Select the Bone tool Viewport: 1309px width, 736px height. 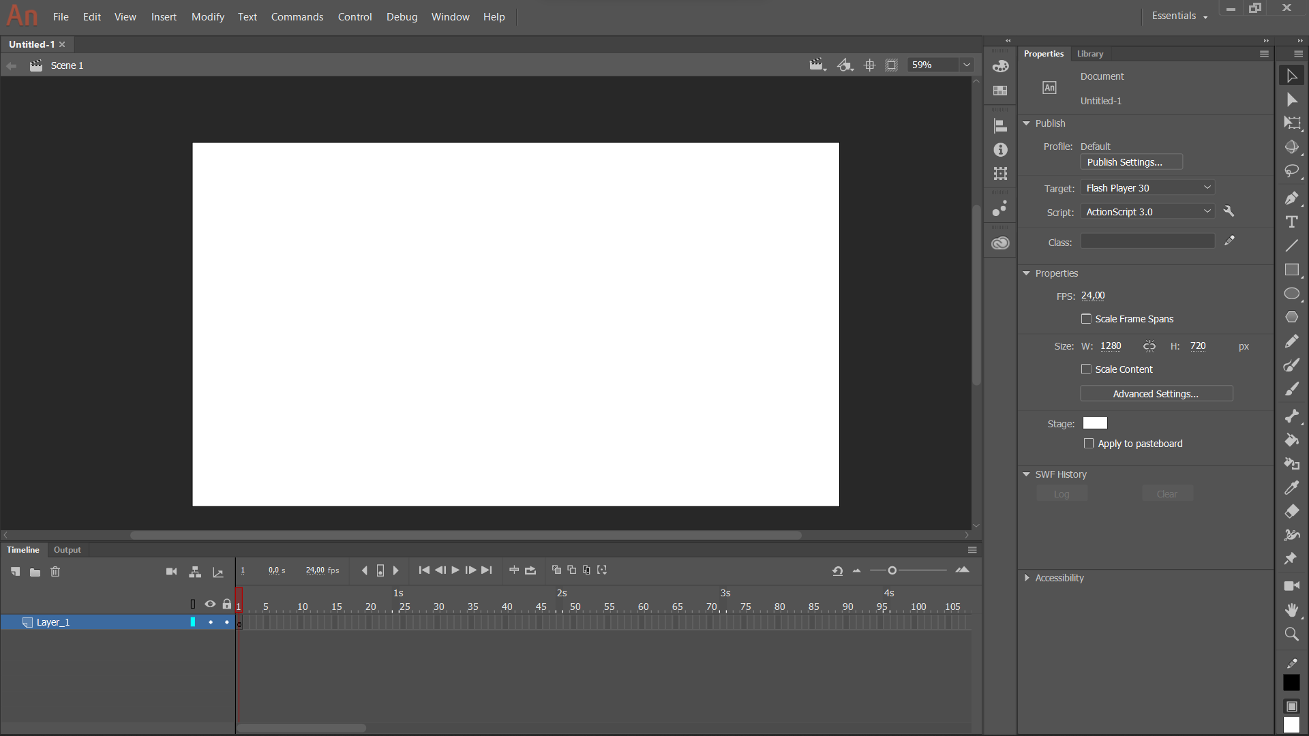click(x=1291, y=416)
